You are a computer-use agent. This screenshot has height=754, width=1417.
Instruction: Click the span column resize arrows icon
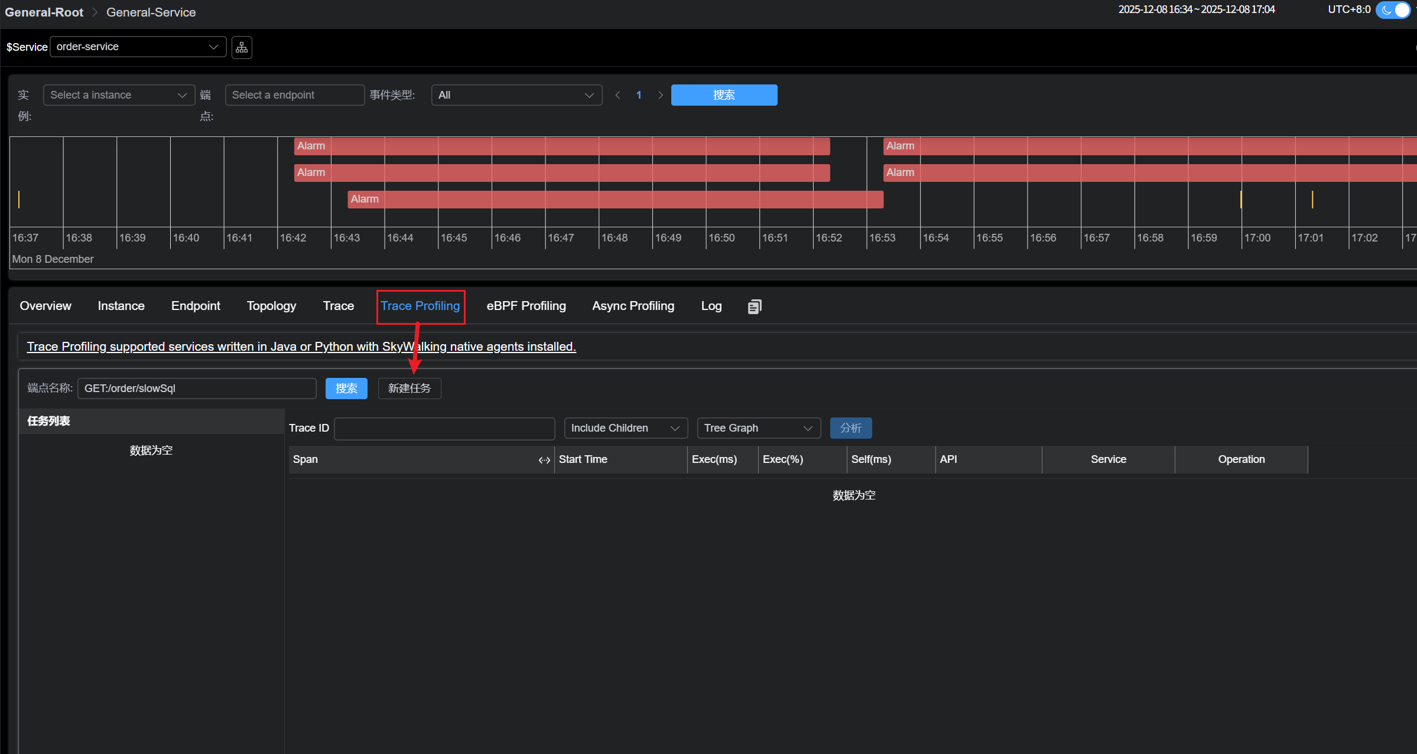[544, 460]
